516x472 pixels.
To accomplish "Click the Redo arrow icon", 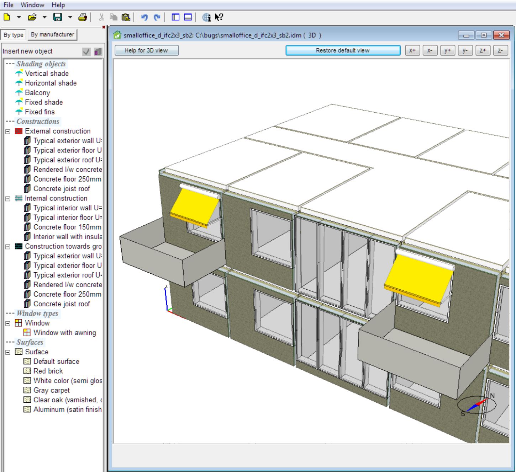I will [x=157, y=17].
